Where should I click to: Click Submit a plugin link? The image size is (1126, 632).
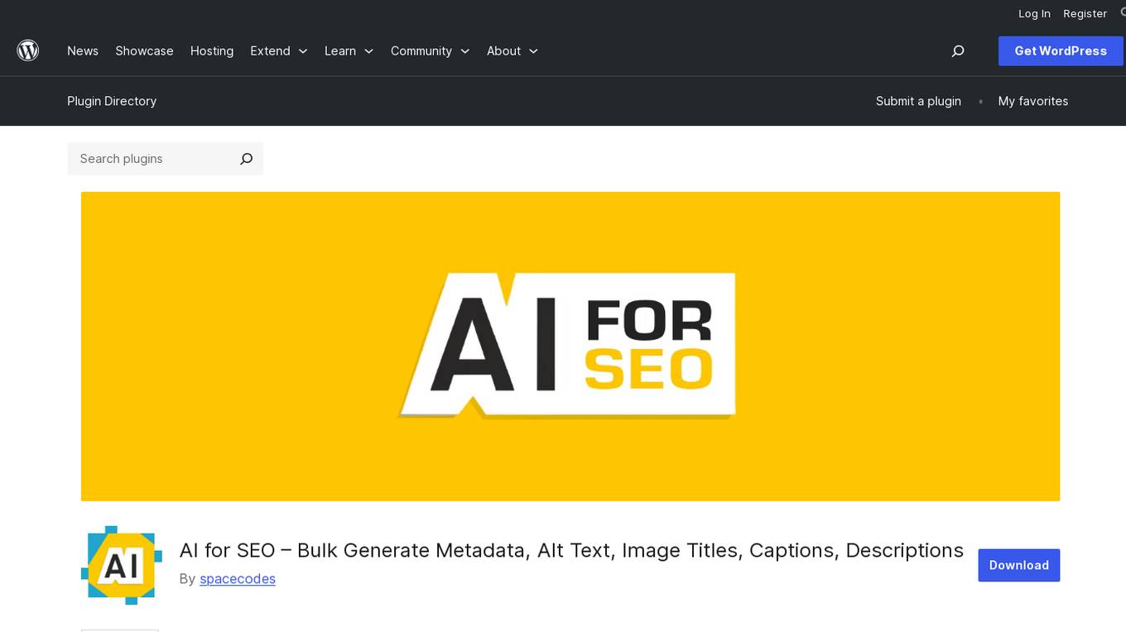pyautogui.click(x=918, y=101)
